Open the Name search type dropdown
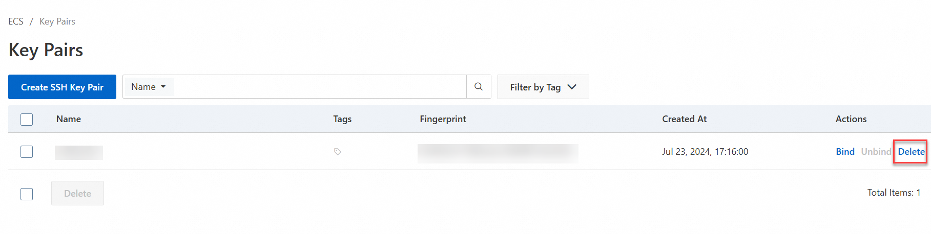 pyautogui.click(x=149, y=87)
